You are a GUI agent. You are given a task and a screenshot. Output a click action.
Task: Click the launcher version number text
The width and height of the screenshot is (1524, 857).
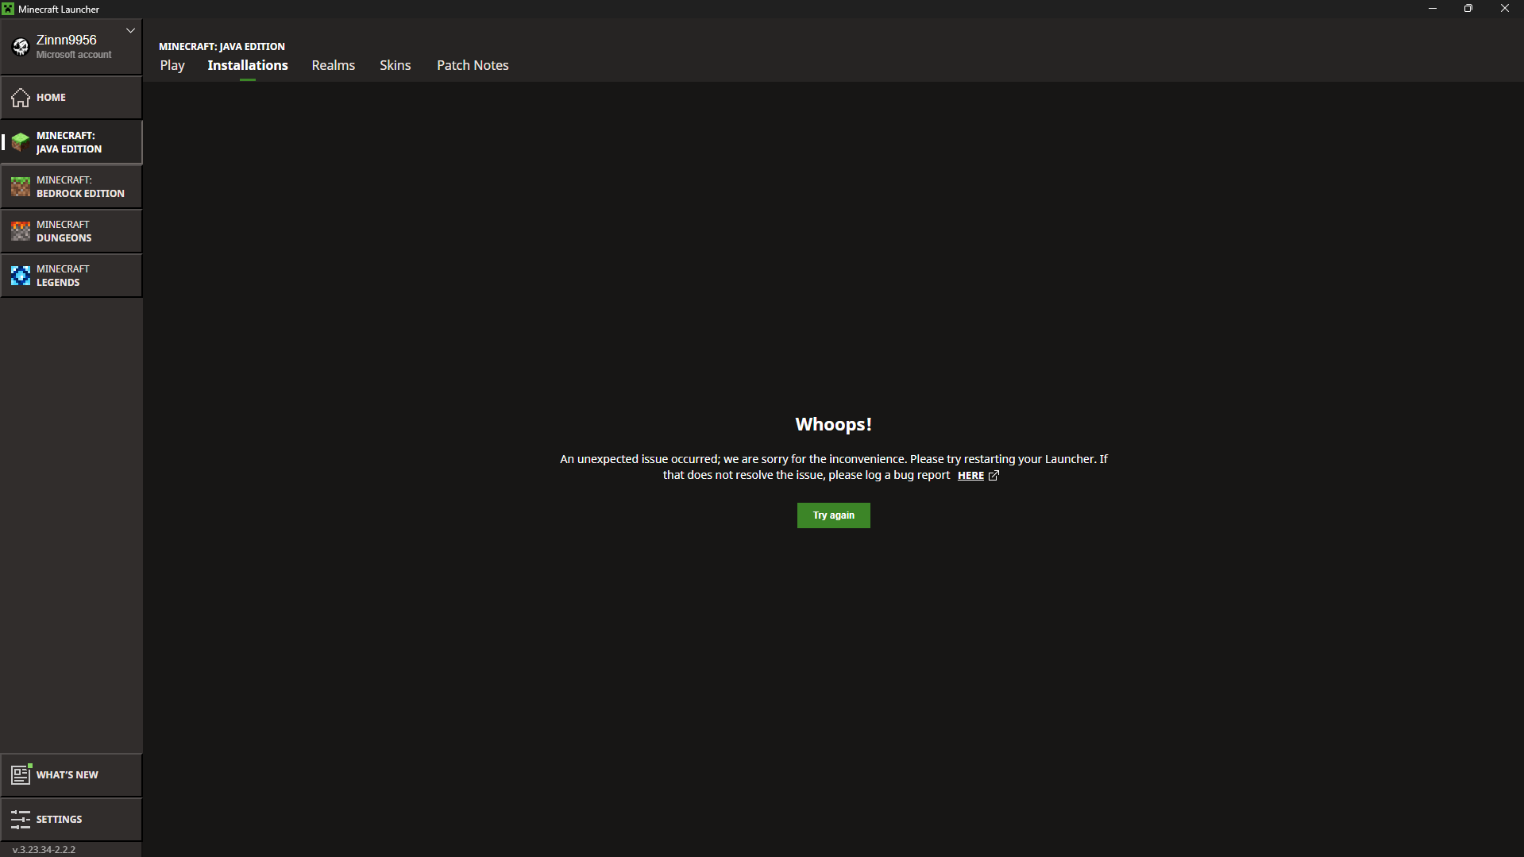click(x=44, y=849)
